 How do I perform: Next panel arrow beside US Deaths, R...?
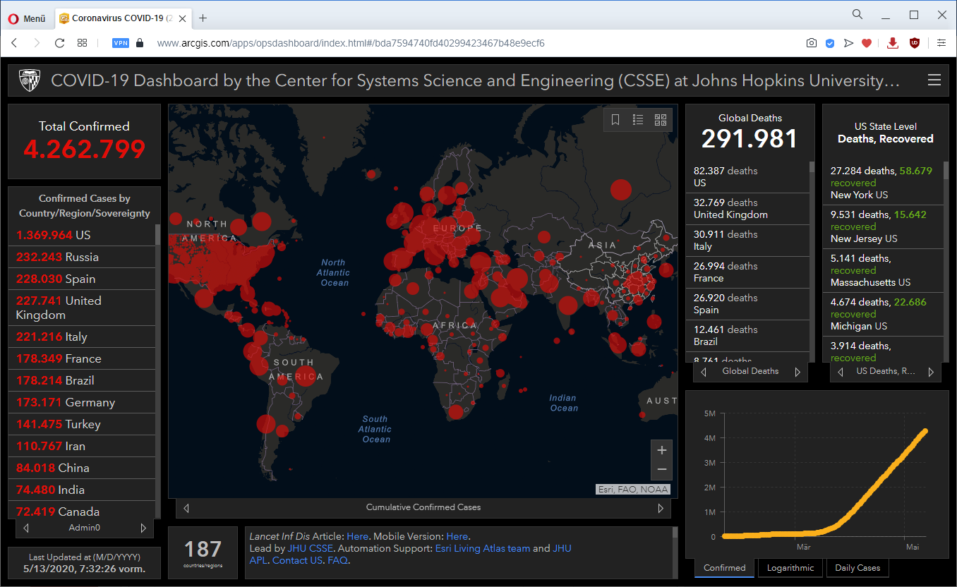931,372
